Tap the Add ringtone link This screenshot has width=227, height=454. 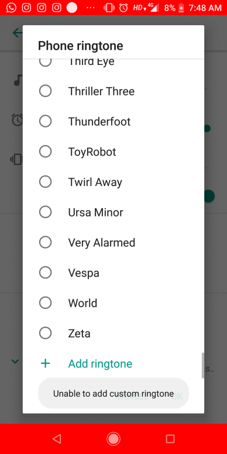coord(100,364)
